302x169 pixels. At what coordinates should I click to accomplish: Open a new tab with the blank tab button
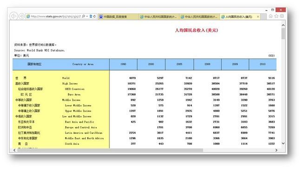[263, 17]
